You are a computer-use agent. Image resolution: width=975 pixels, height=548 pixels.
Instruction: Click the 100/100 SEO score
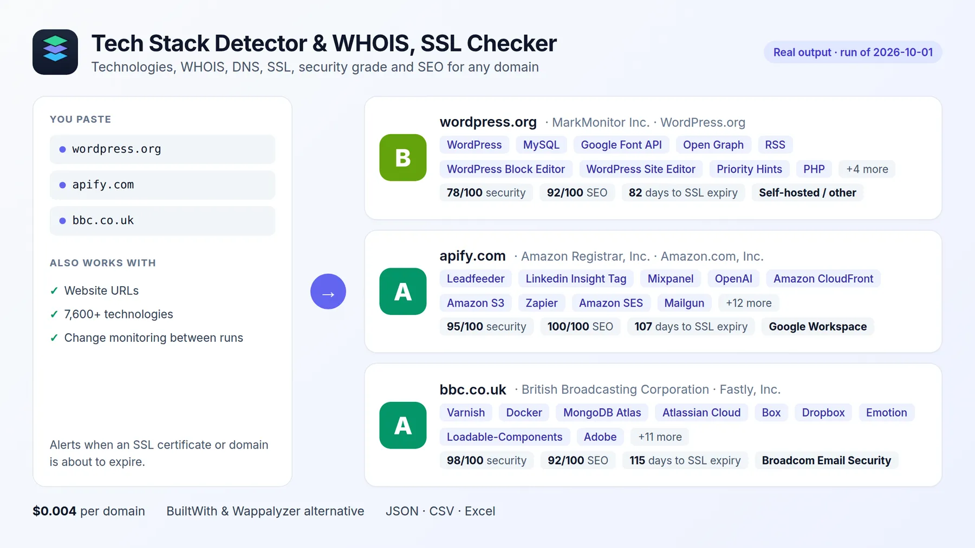coord(580,327)
